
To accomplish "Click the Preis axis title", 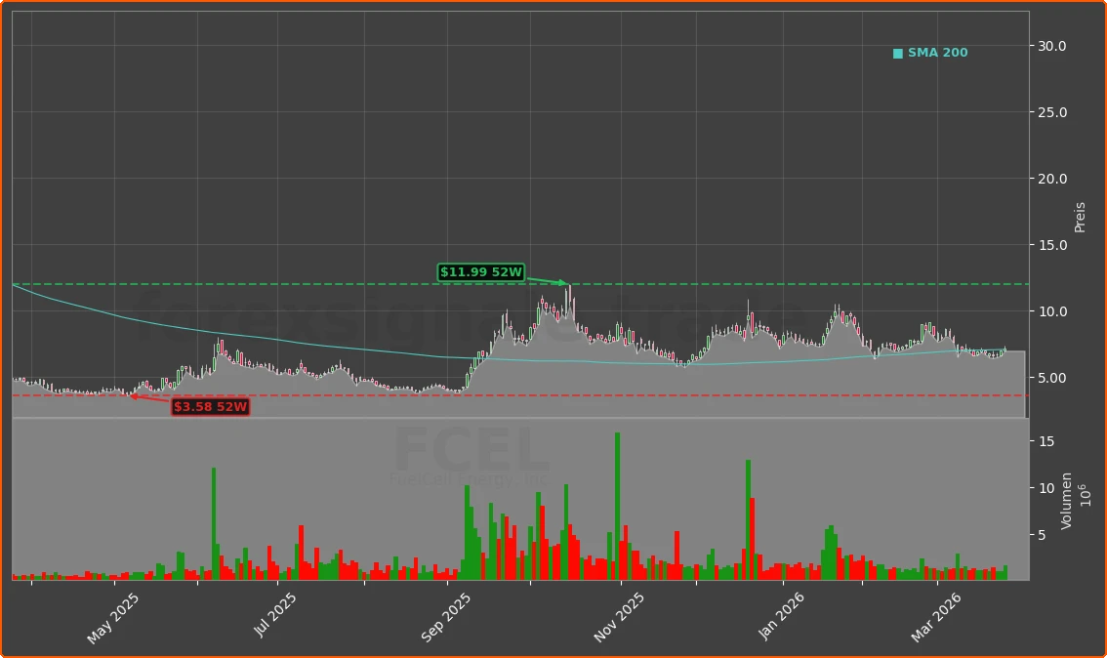I will [x=1080, y=218].
